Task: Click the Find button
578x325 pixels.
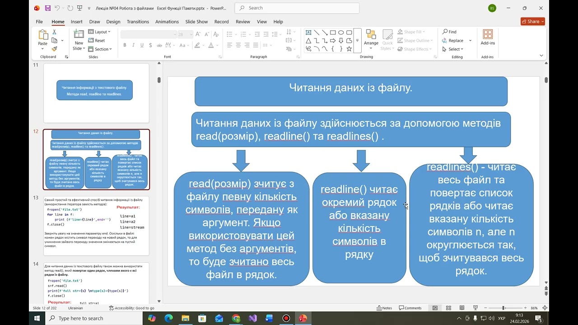Action: point(449,32)
